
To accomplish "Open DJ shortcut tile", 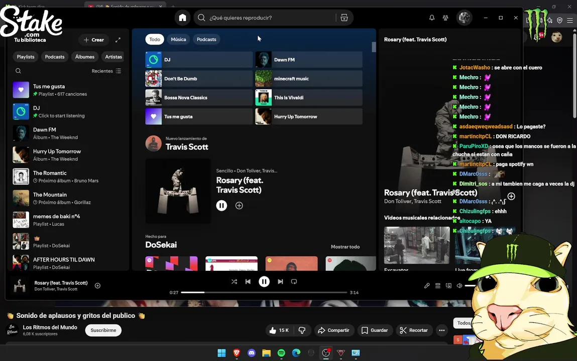I will click(199, 60).
